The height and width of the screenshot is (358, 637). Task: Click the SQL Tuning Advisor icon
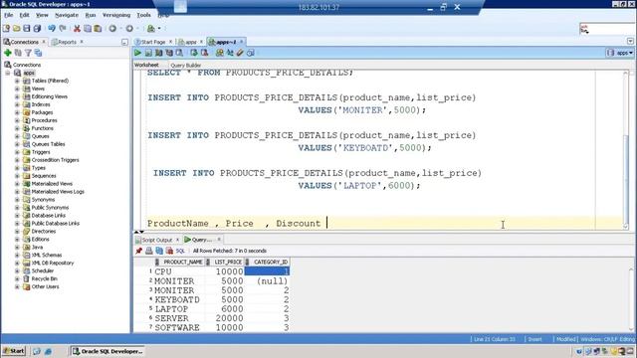(x=179, y=53)
